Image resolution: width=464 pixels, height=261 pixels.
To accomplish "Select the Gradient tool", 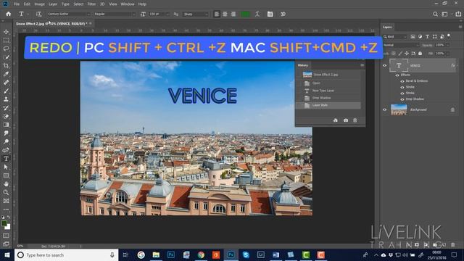I will tap(6, 125).
